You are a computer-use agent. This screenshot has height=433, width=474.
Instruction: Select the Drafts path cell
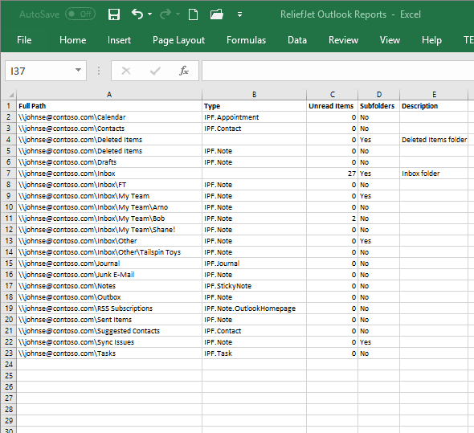(x=109, y=162)
